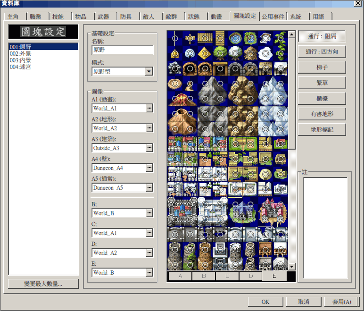Screen dimensions: 364x311
Task: Click the Outside_A3 filename field
Action: [x=119, y=148]
